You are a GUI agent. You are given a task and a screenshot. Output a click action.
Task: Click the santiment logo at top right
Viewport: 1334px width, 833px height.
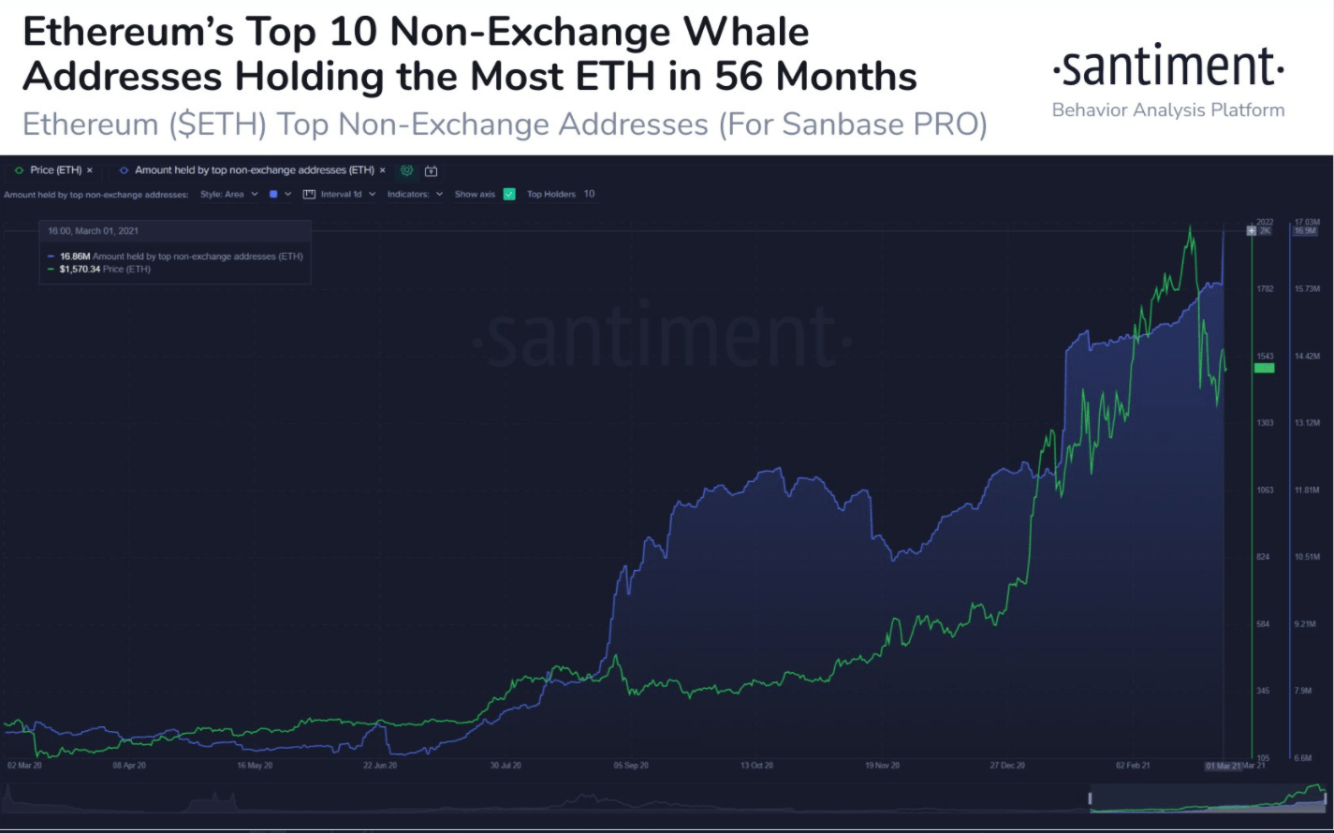coord(1168,67)
